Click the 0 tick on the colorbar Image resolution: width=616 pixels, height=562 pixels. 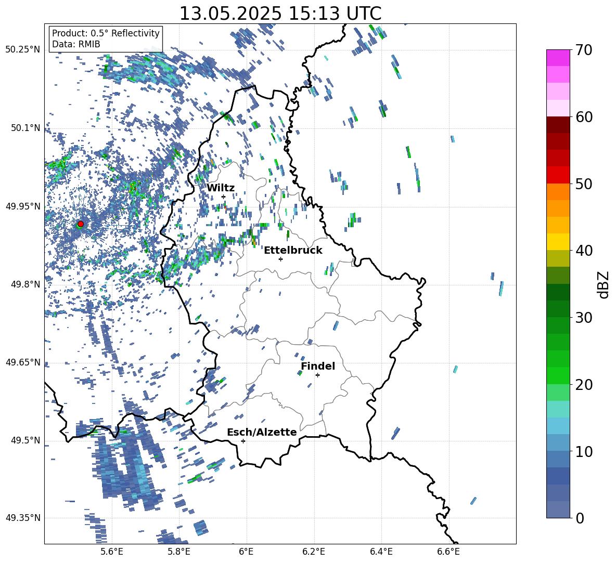point(580,518)
